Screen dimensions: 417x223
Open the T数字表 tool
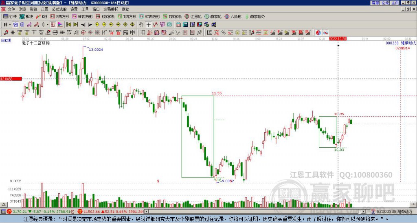[172, 16]
